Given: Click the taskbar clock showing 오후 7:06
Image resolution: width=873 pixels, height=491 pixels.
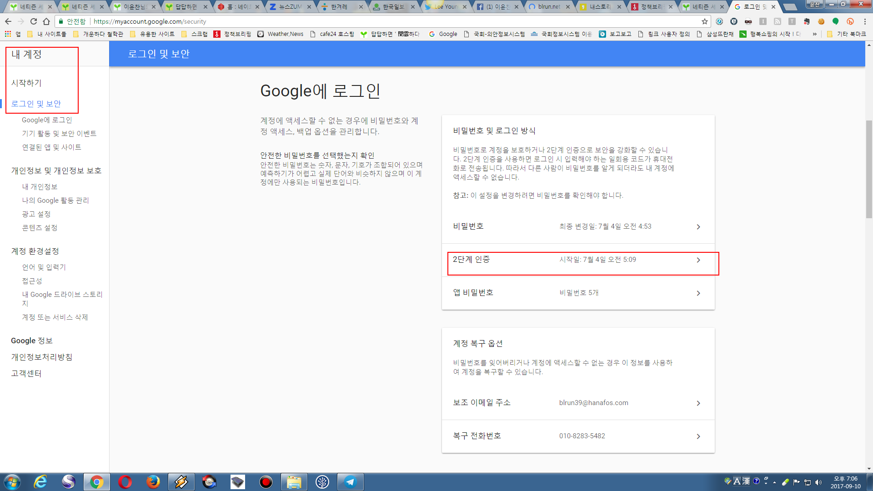Looking at the screenshot, I should [846, 482].
